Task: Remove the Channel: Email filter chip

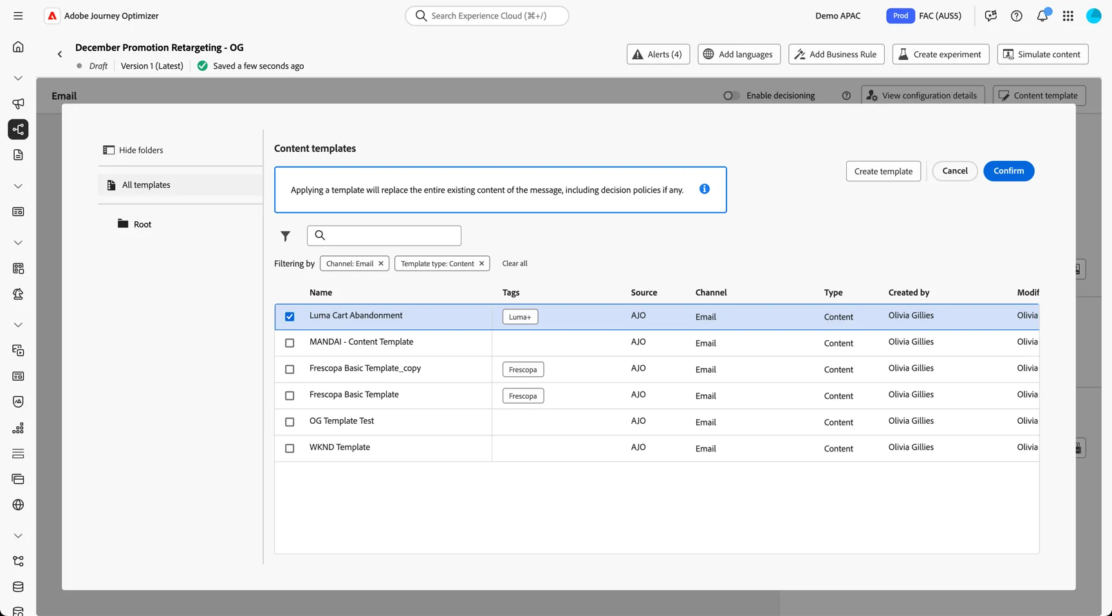Action: click(381, 264)
